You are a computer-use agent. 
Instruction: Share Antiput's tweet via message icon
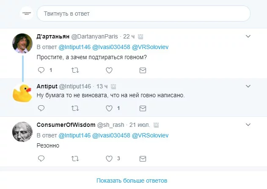pyautogui.click(x=143, y=108)
